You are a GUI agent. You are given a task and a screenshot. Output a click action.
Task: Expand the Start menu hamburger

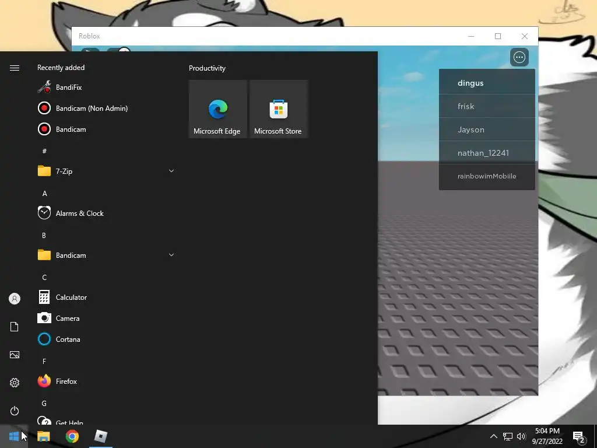point(15,68)
